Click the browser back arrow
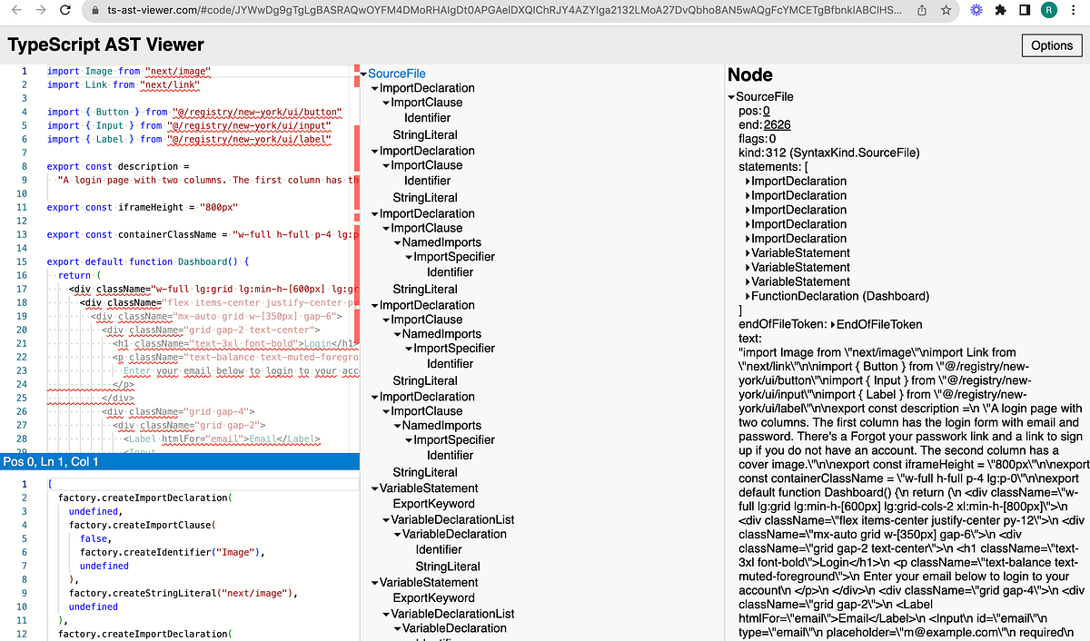This screenshot has width=1090, height=641. pos(16,10)
